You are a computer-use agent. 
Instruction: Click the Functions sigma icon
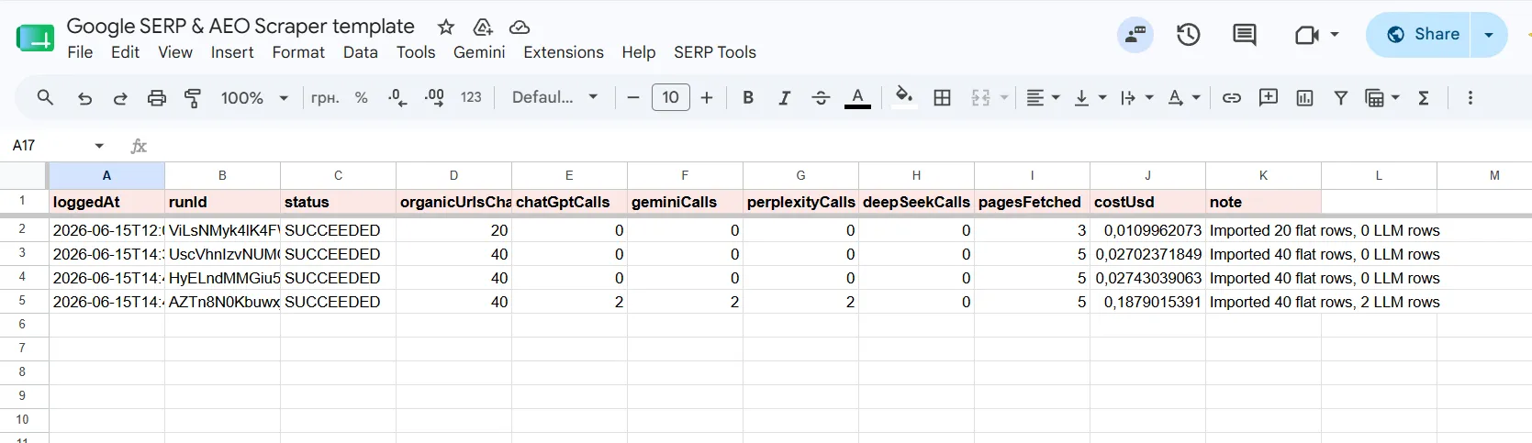[x=1424, y=97]
